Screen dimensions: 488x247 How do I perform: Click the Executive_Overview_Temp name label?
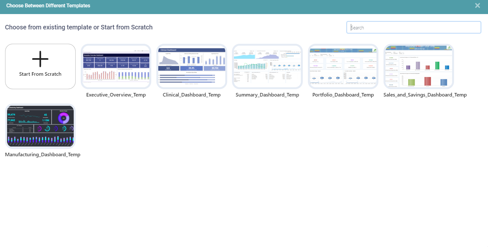[116, 95]
